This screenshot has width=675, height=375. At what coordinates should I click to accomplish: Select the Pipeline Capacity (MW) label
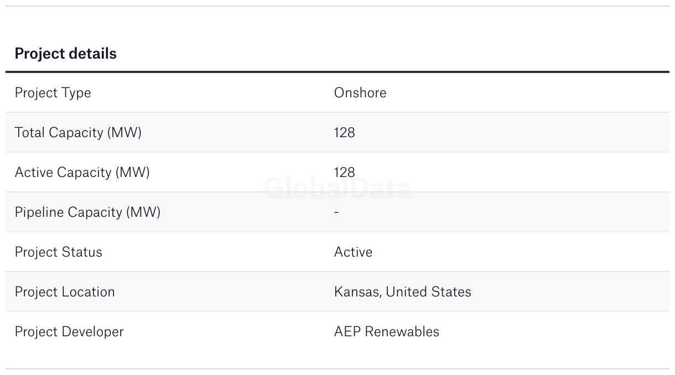[87, 212]
